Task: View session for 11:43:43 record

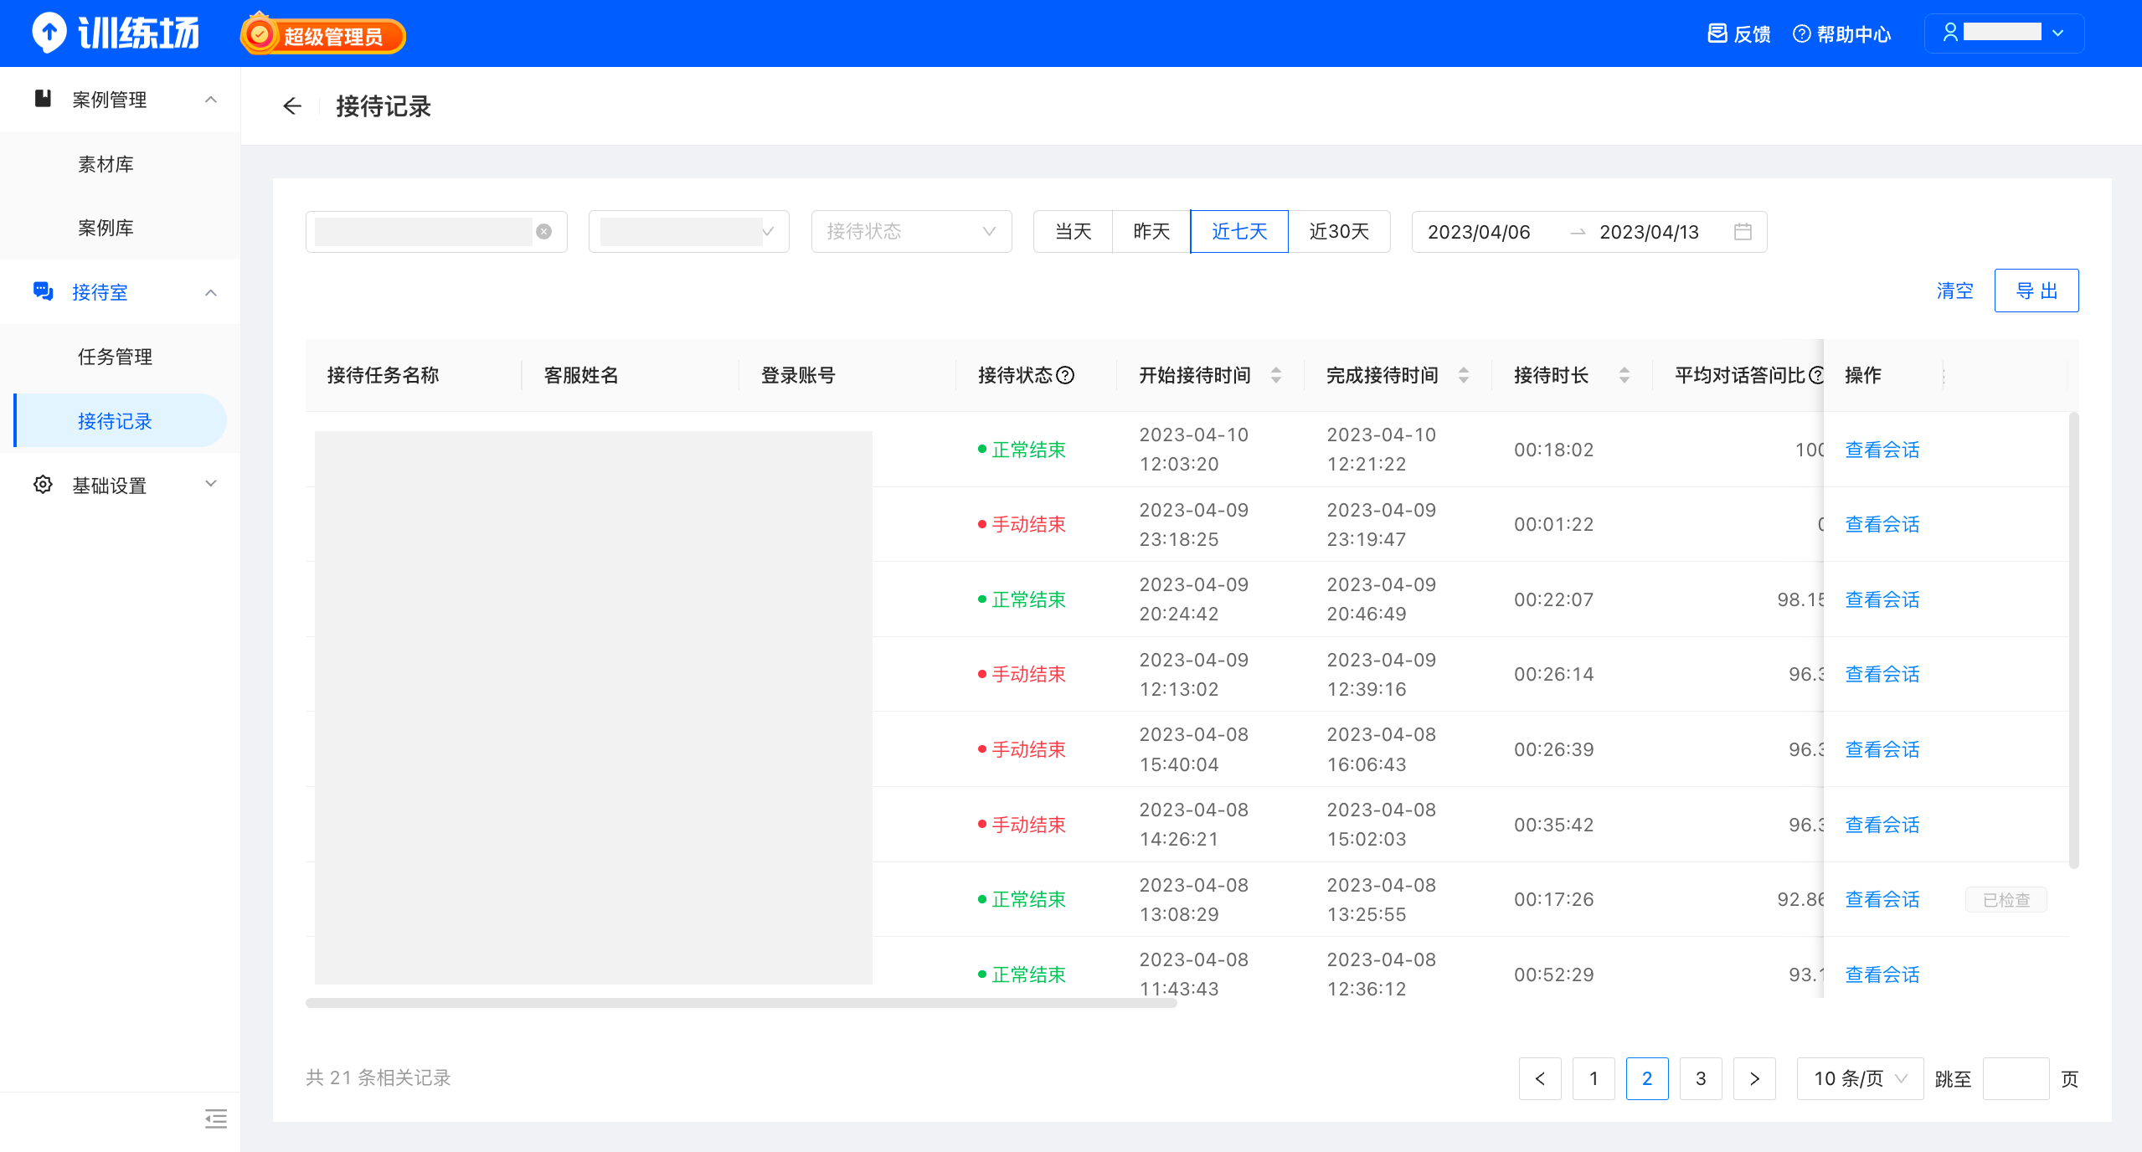Action: [1882, 975]
